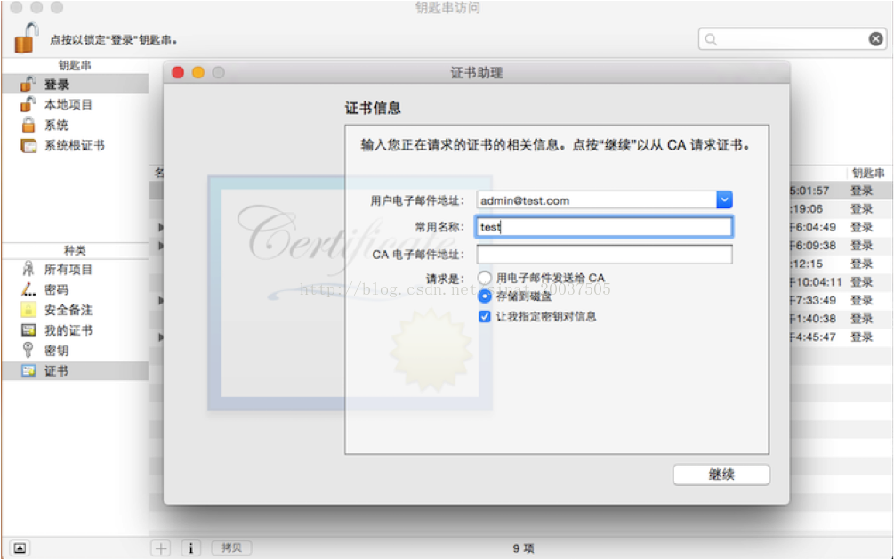
Task: Select the 系统根证书 keychain
Action: 76,146
